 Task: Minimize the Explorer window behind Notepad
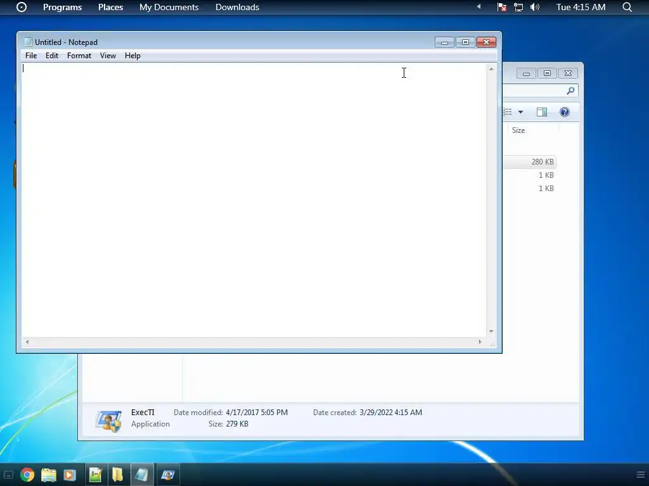click(527, 73)
